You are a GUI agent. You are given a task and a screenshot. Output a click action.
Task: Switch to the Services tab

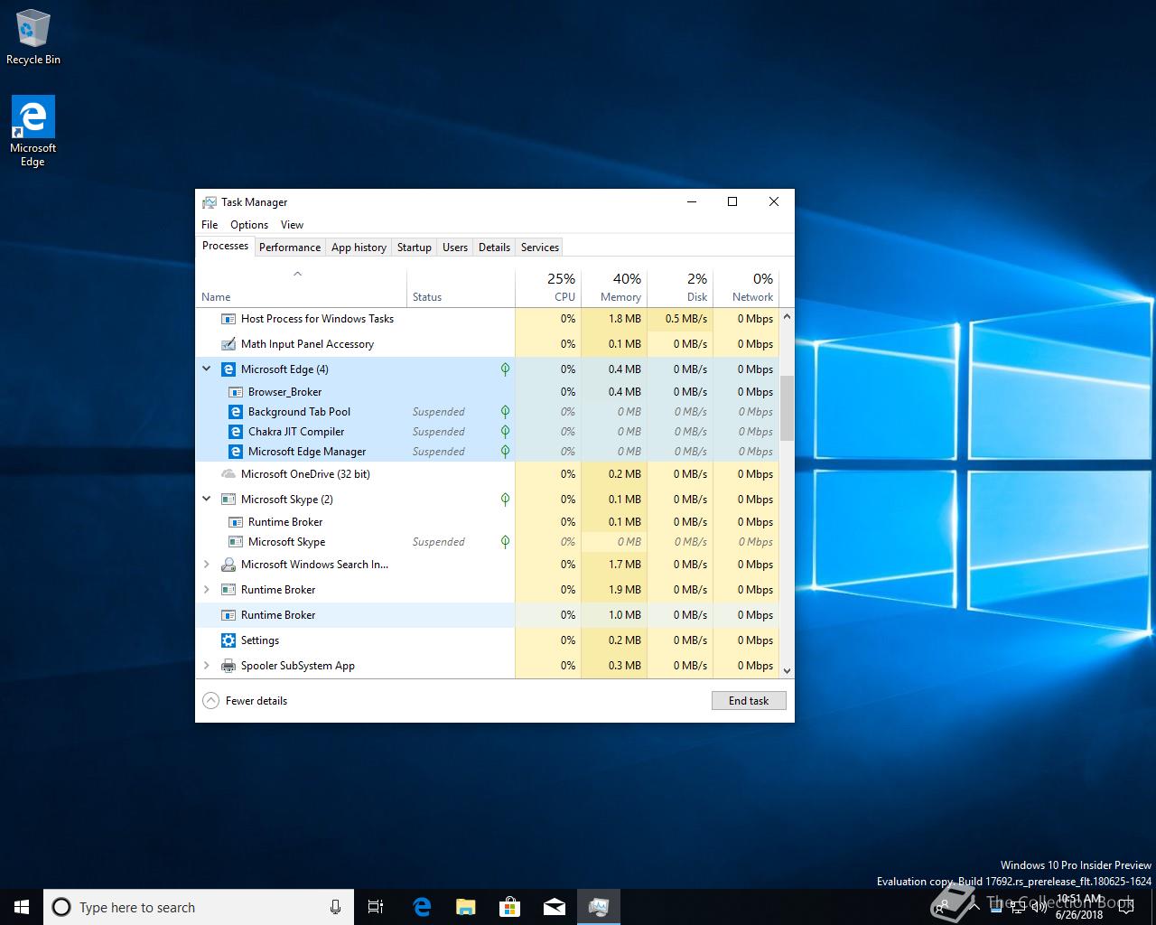(540, 248)
